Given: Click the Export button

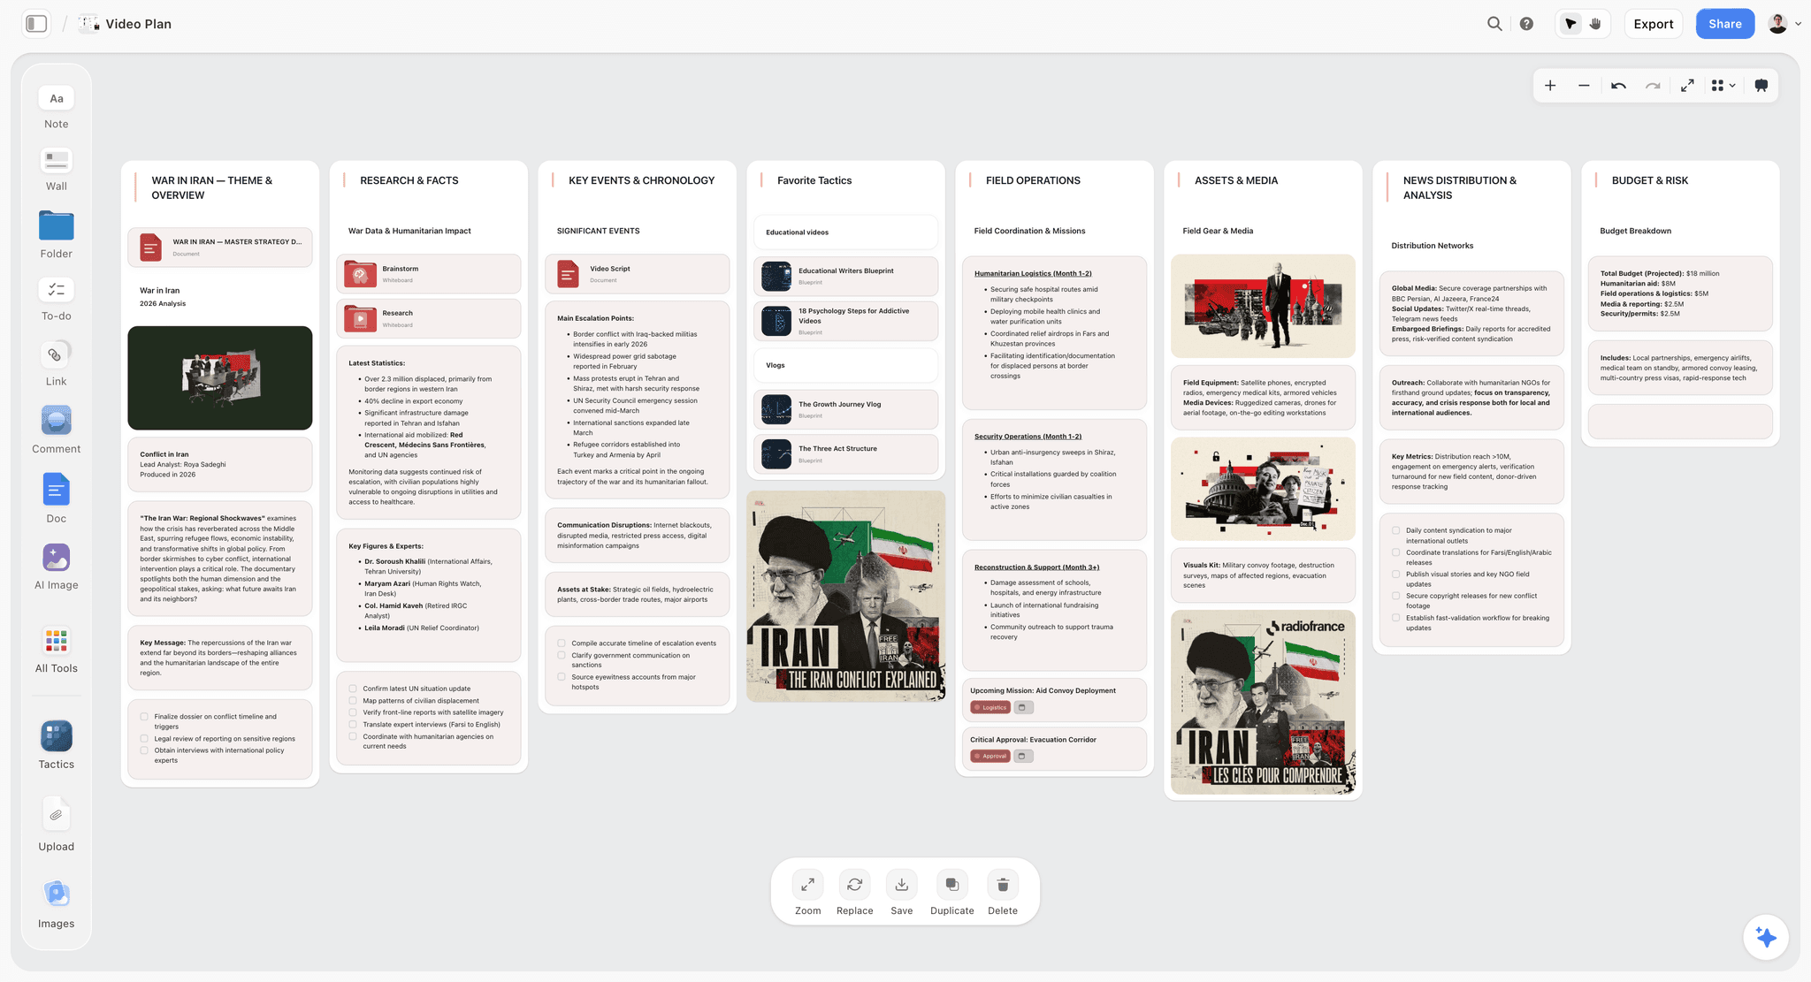Looking at the screenshot, I should [x=1653, y=24].
